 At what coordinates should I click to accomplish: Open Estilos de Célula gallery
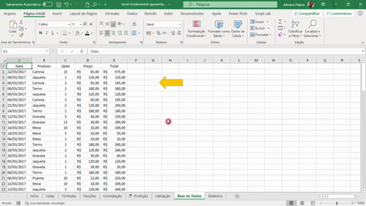tap(238, 29)
